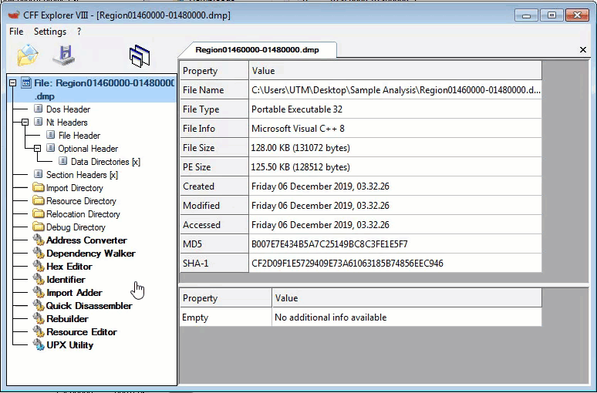
Task: Click the Hex Editor tool icon
Action: 39,266
